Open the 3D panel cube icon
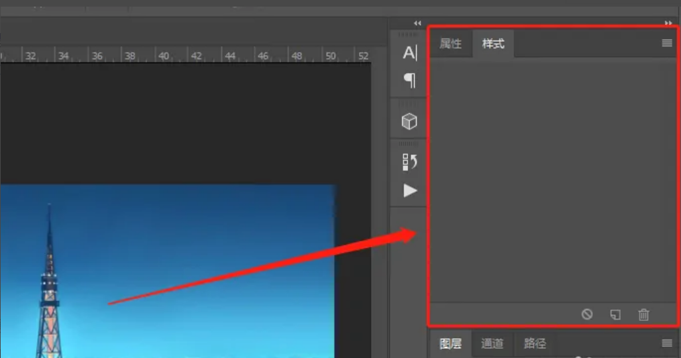Image resolution: width=681 pixels, height=358 pixels. [410, 121]
